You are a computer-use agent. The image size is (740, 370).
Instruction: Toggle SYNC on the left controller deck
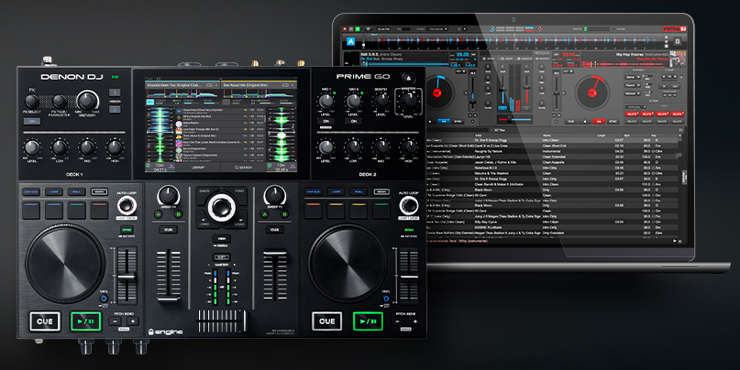(x=127, y=230)
